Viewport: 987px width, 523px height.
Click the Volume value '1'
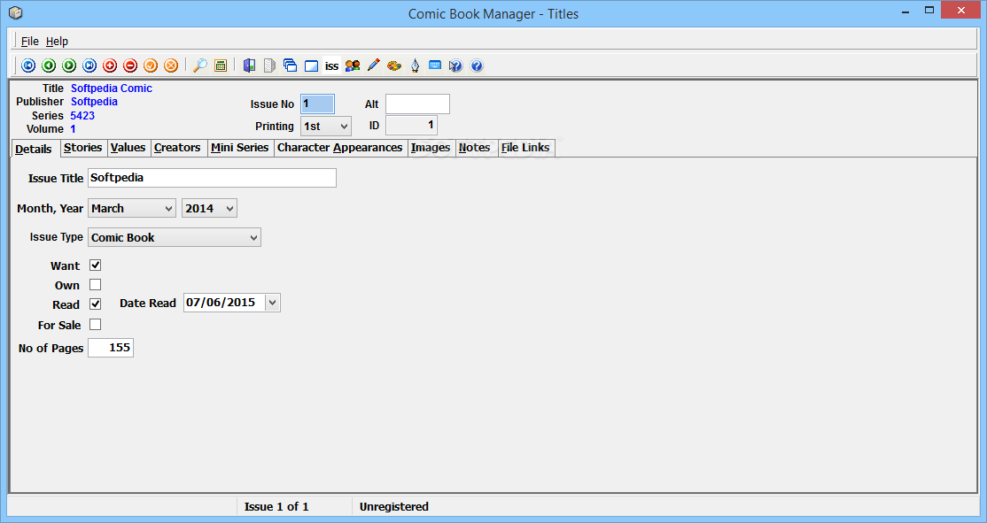click(73, 129)
